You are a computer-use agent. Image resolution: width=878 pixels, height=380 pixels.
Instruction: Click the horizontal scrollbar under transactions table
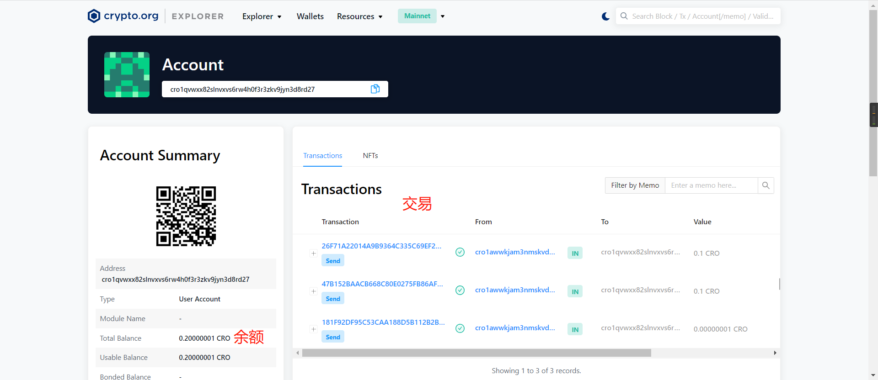coord(476,353)
